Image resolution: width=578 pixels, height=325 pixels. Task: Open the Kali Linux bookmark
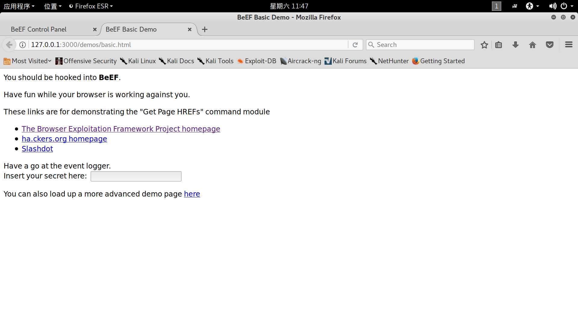(138, 61)
